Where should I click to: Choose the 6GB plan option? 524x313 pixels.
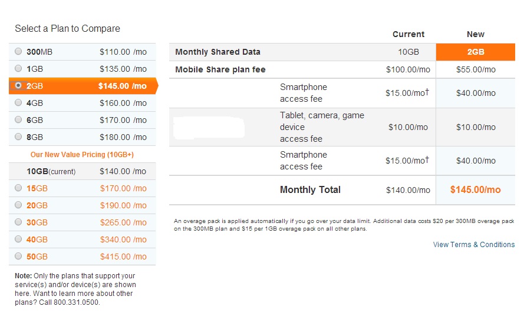click(18, 119)
